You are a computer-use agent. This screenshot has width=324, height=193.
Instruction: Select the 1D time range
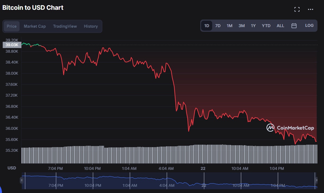[x=207, y=26]
